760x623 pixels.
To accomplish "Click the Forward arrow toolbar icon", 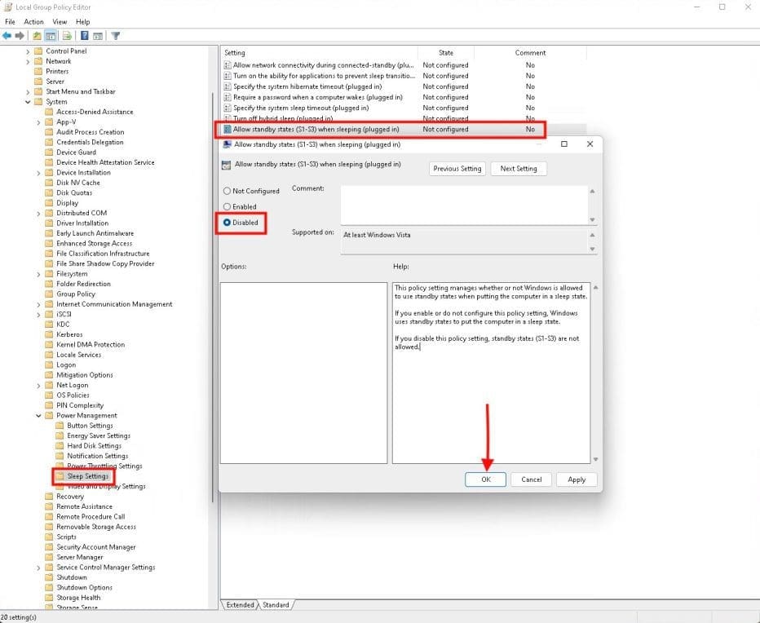I will click(18, 36).
